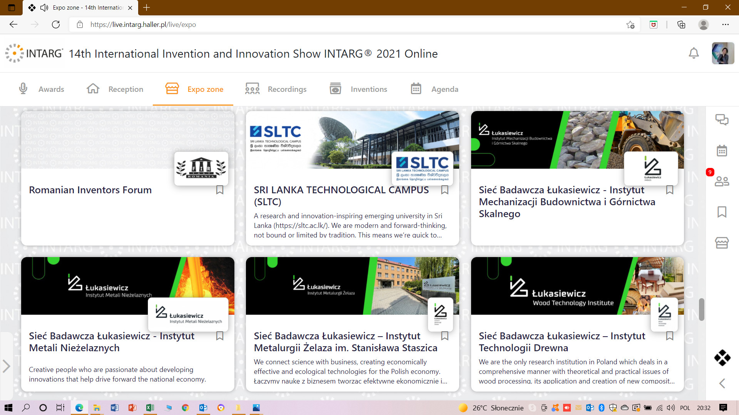This screenshot has width=739, height=415.
Task: Bookmark Instytut Technologii Drewna card
Action: pos(670,336)
